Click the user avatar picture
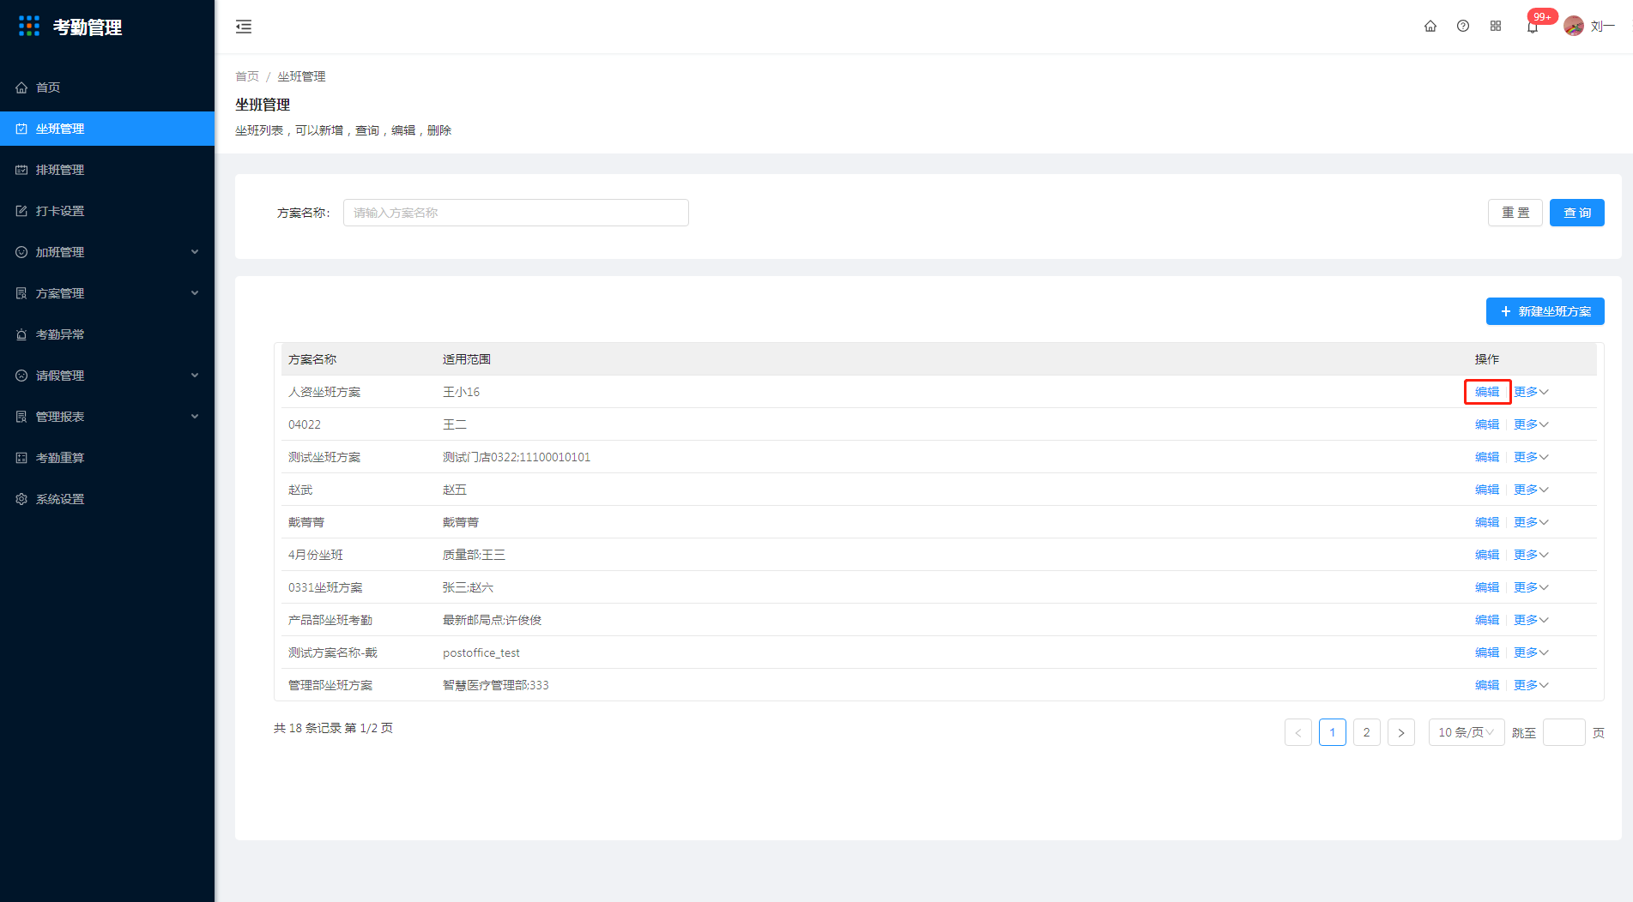 coord(1574,27)
